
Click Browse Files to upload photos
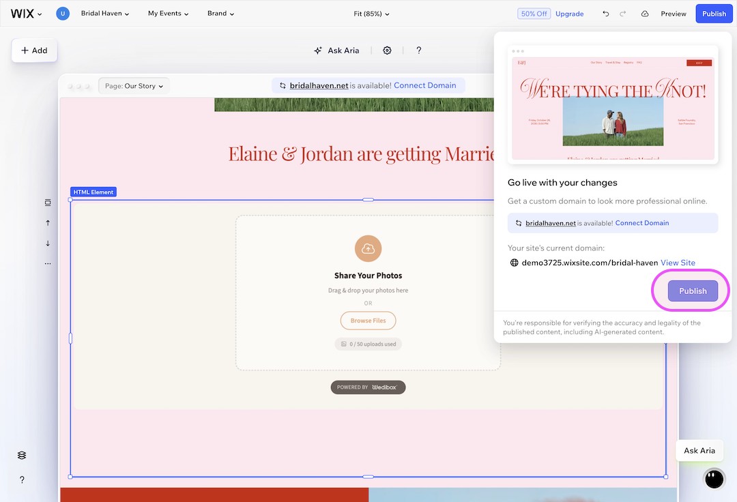(368, 321)
